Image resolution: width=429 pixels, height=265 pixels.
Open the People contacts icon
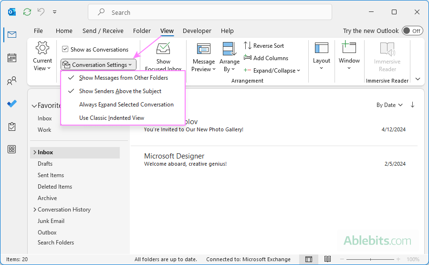point(12,81)
